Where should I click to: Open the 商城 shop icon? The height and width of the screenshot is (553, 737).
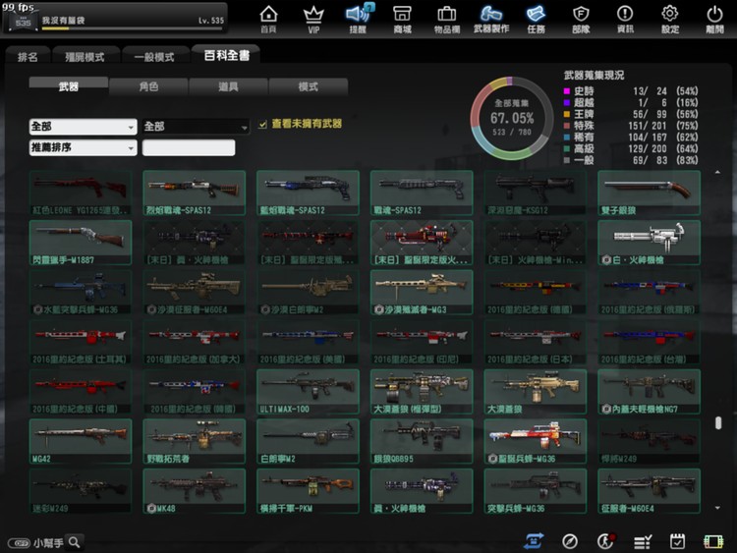402,17
